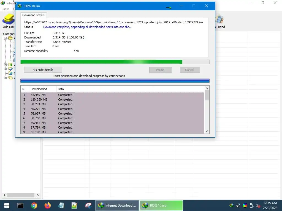Collapse the top folder in Categories tree
282x211 pixels.
(x=6, y=38)
